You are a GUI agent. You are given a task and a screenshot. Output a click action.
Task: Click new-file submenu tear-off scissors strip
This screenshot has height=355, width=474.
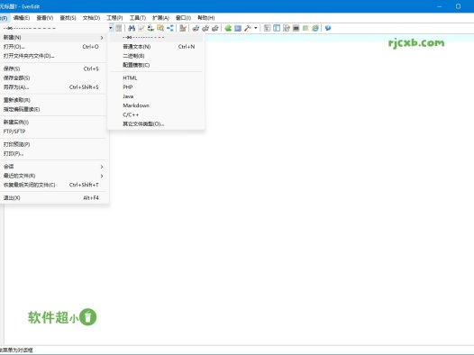coord(156,38)
